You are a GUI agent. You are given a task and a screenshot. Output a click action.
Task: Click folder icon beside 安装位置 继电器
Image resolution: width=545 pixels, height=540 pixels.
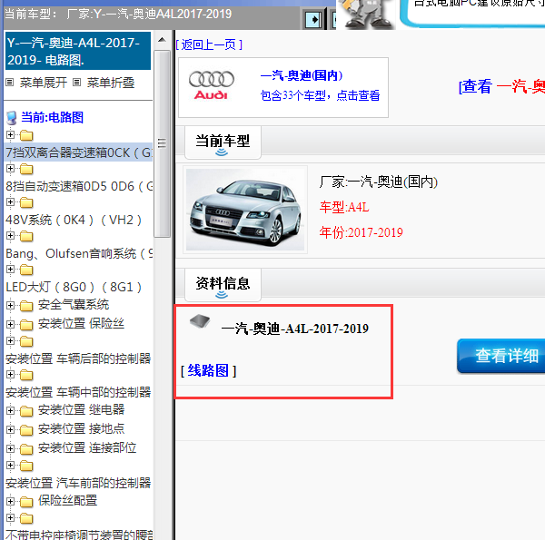pos(26,411)
